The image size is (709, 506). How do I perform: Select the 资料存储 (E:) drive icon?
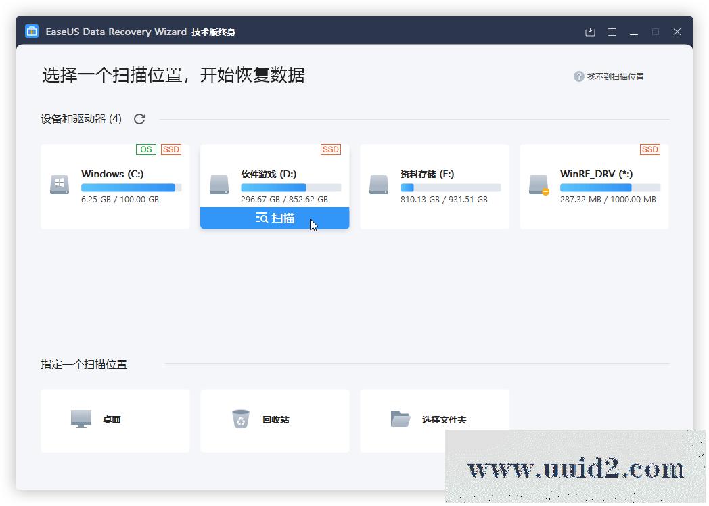pyautogui.click(x=378, y=185)
